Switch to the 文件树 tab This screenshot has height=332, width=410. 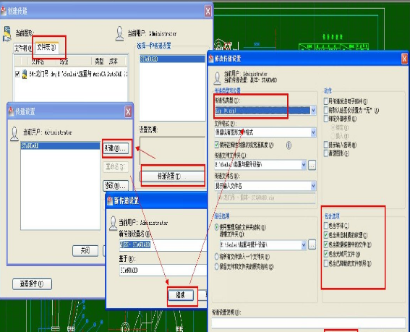click(x=23, y=48)
